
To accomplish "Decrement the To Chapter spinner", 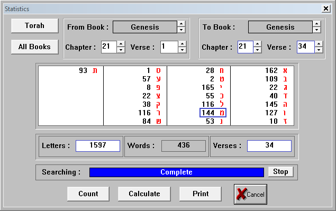I will pyautogui.click(x=258, y=50).
